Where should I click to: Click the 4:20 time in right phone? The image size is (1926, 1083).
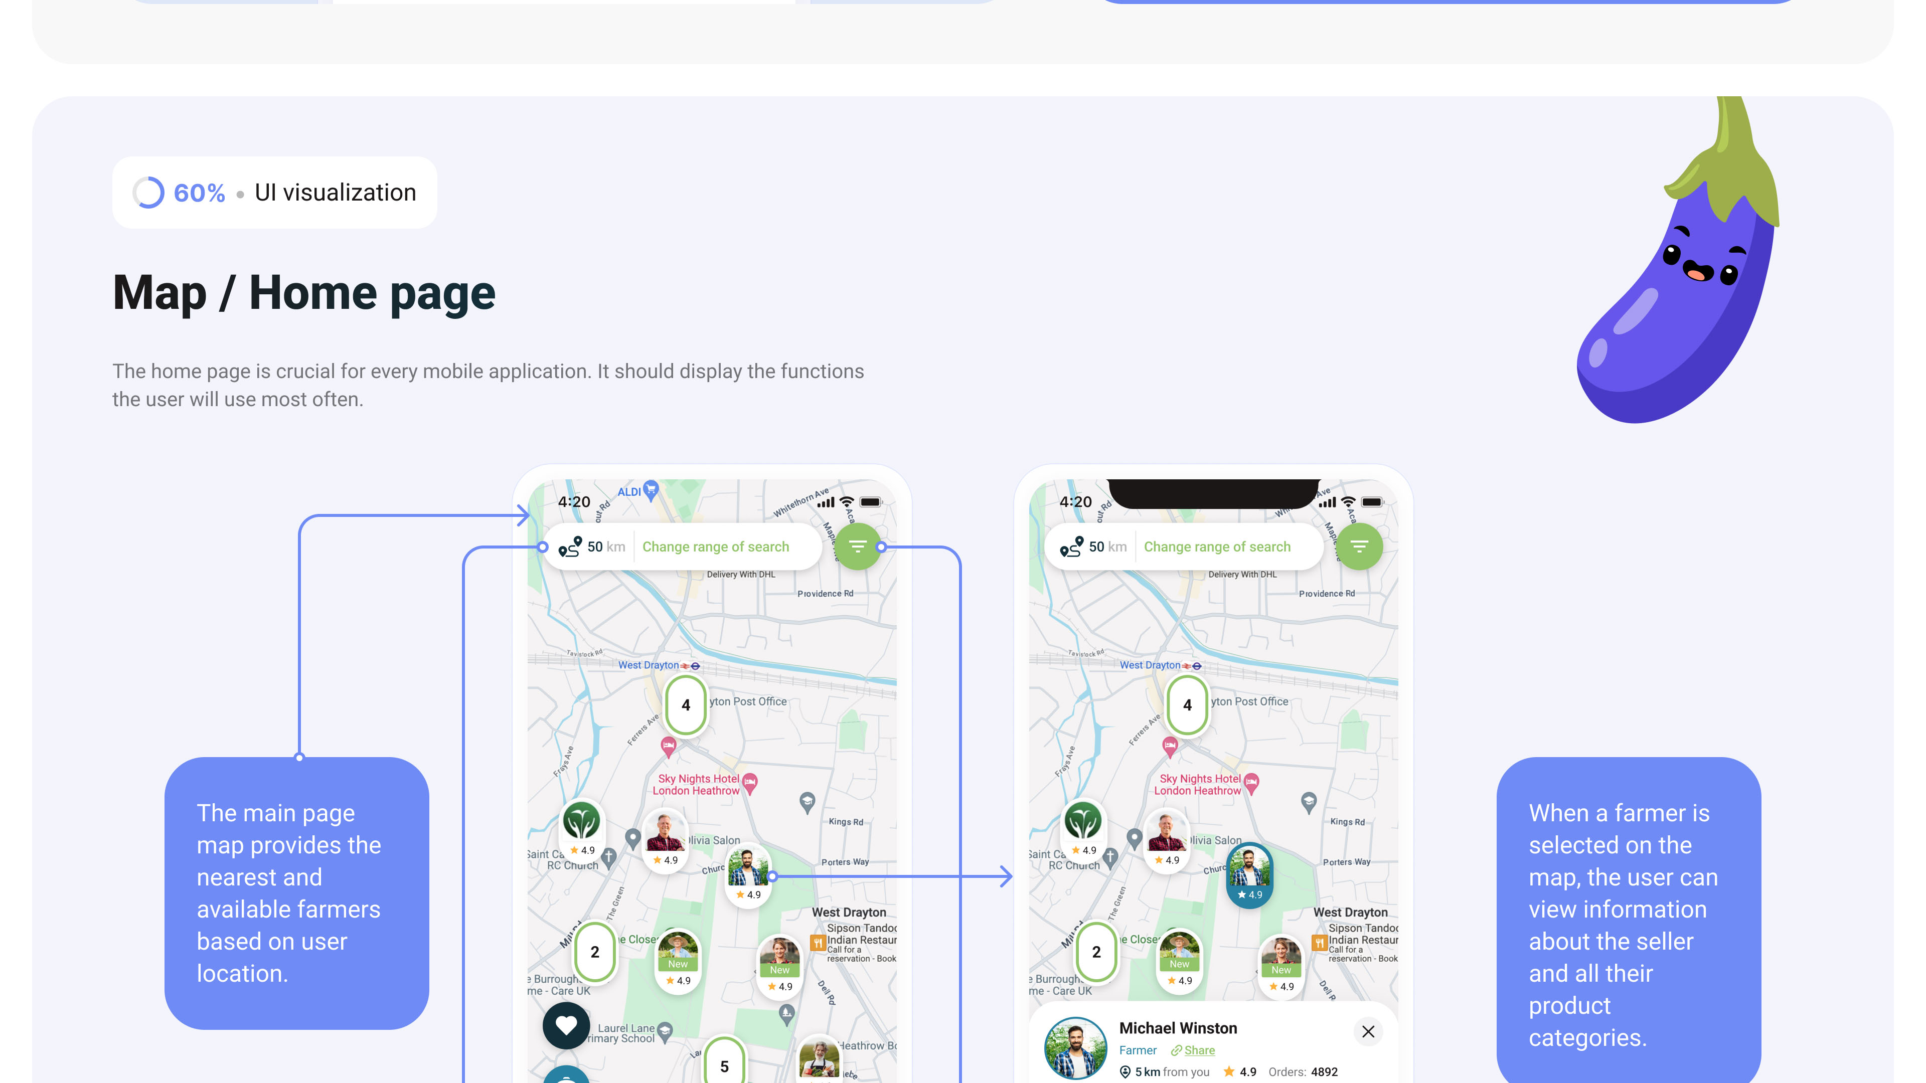point(1076,502)
